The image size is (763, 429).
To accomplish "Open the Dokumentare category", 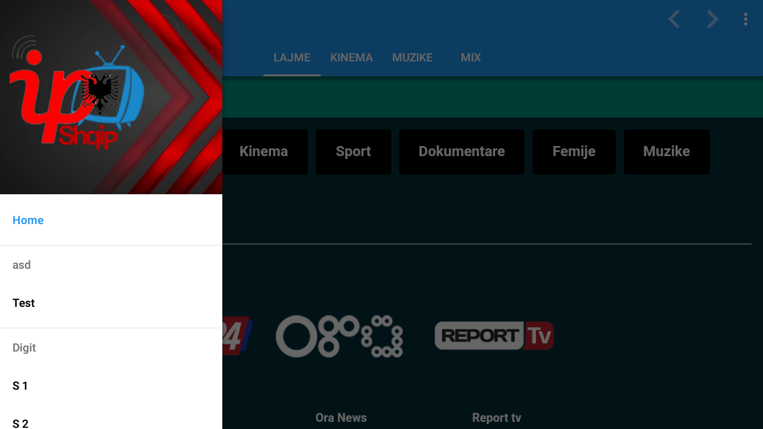I will (x=462, y=152).
